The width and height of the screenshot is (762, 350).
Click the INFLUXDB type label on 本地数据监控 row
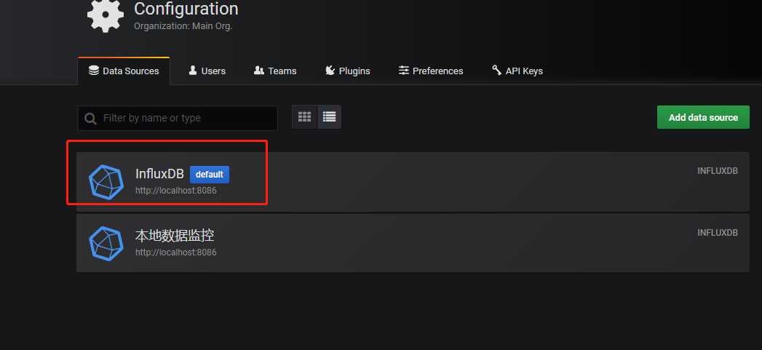click(718, 233)
